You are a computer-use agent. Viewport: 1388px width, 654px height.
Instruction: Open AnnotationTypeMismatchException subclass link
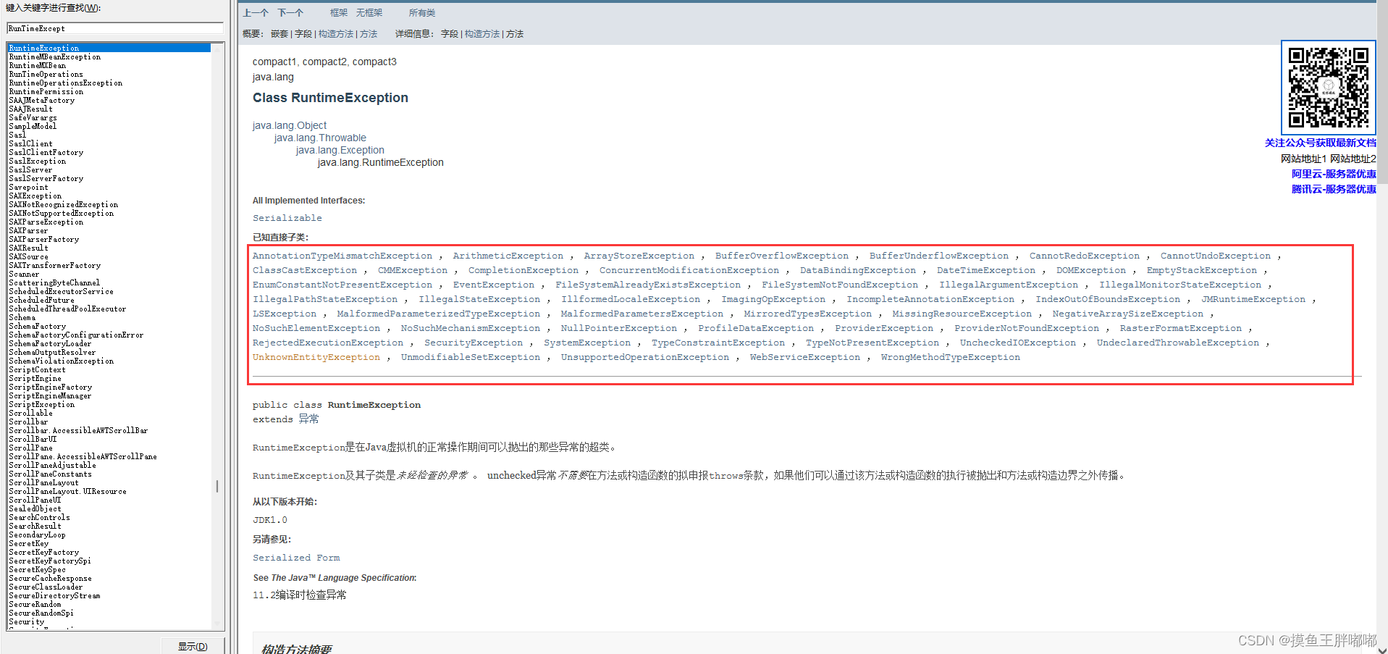[x=342, y=256]
